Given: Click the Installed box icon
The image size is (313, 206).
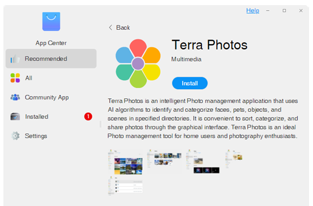Looking at the screenshot, I should 15,116.
